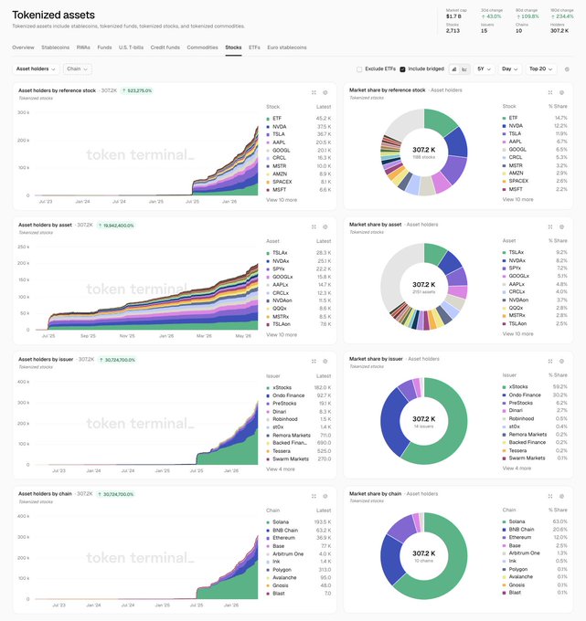Switch to the ETFs tab
Image resolution: width=586 pixels, height=621 pixels.
click(254, 47)
